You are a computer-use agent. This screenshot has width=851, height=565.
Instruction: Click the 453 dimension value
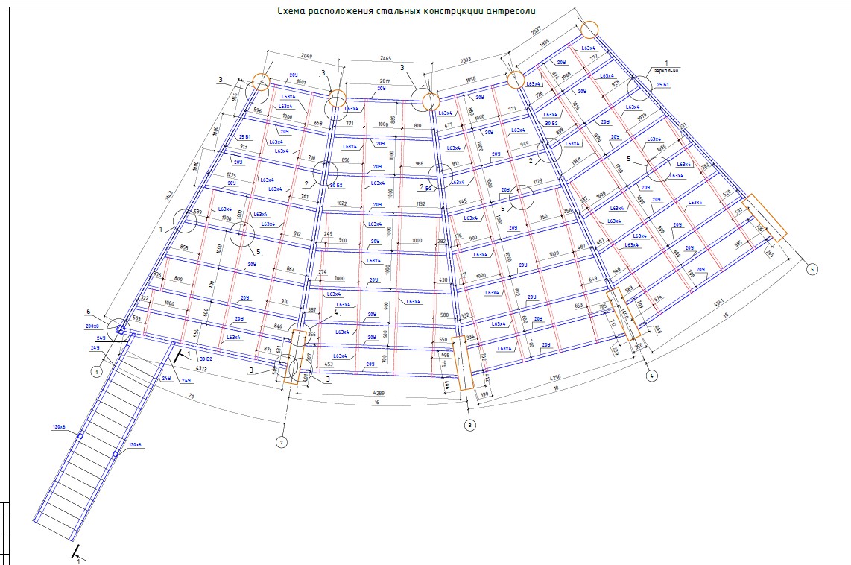point(329,364)
